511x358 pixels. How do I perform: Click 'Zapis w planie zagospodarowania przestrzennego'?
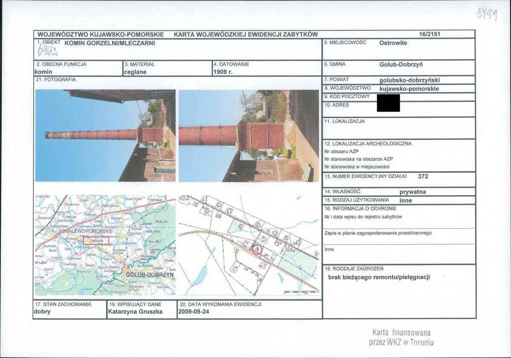point(378,233)
